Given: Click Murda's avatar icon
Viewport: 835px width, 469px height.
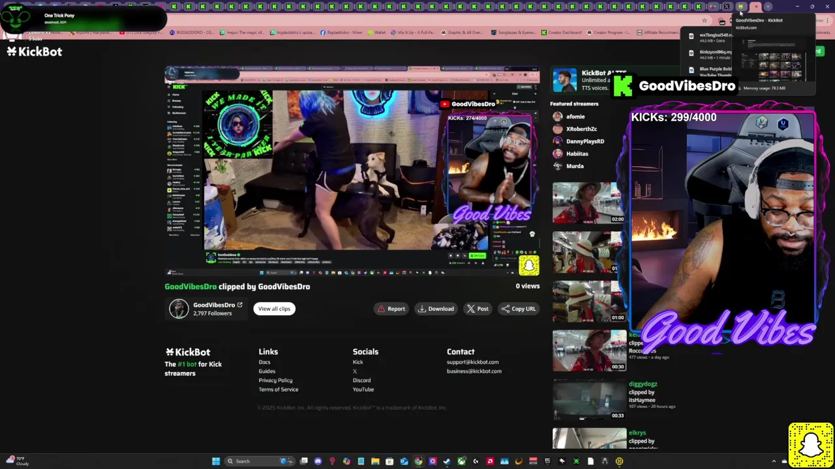Looking at the screenshot, I should pos(557,166).
